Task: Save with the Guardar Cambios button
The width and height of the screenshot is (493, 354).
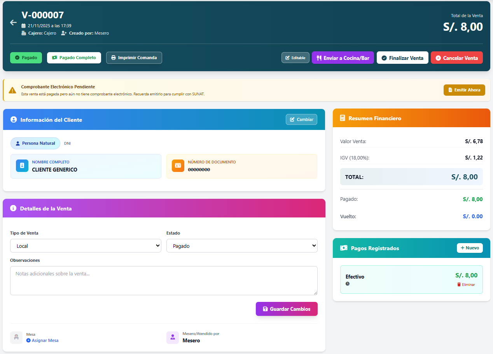Action: [287, 309]
